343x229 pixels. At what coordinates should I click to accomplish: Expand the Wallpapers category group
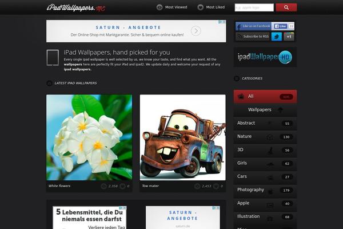(x=265, y=110)
